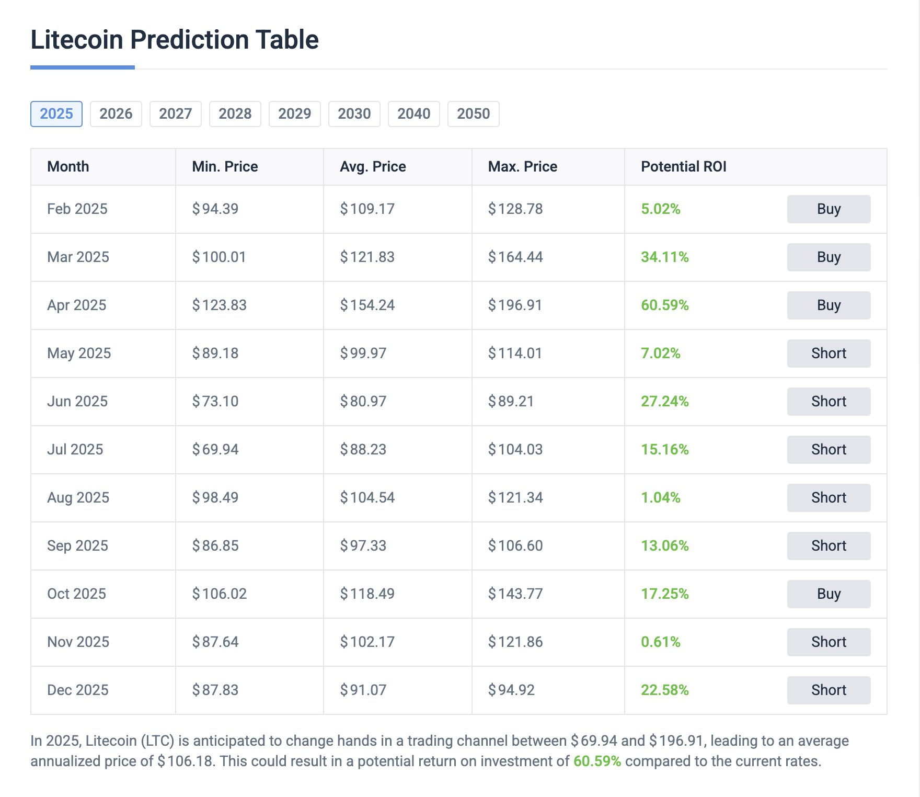Click avg price $118.49
The image size is (920, 797).
tap(367, 594)
